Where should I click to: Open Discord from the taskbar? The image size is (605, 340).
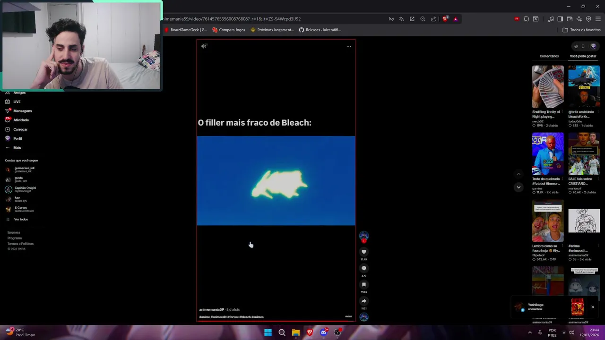pos(324,332)
